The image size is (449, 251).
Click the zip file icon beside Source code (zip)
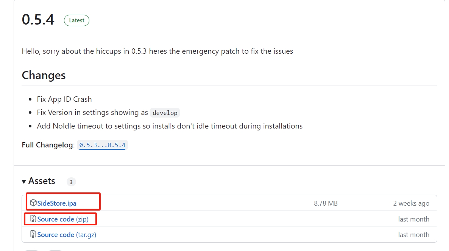[x=33, y=219]
